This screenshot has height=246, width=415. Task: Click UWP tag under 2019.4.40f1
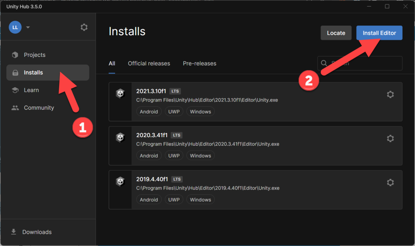[x=174, y=200]
